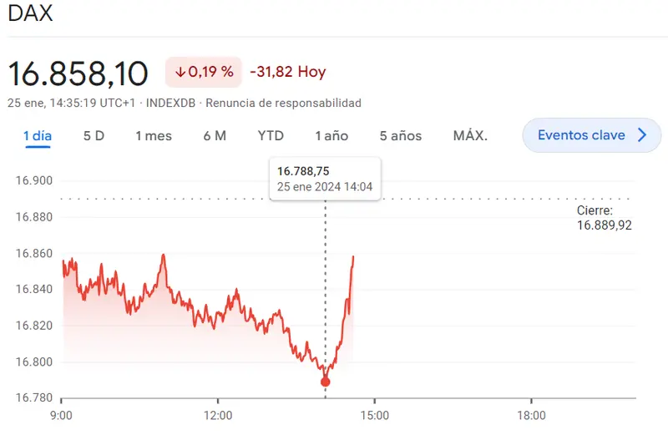View the 5 años range
This screenshot has height=435, width=668.
[x=401, y=135]
